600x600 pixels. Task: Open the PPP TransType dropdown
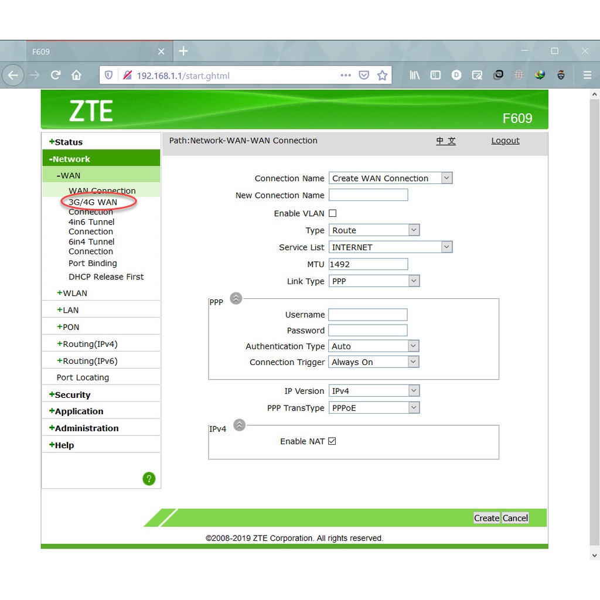click(x=374, y=408)
